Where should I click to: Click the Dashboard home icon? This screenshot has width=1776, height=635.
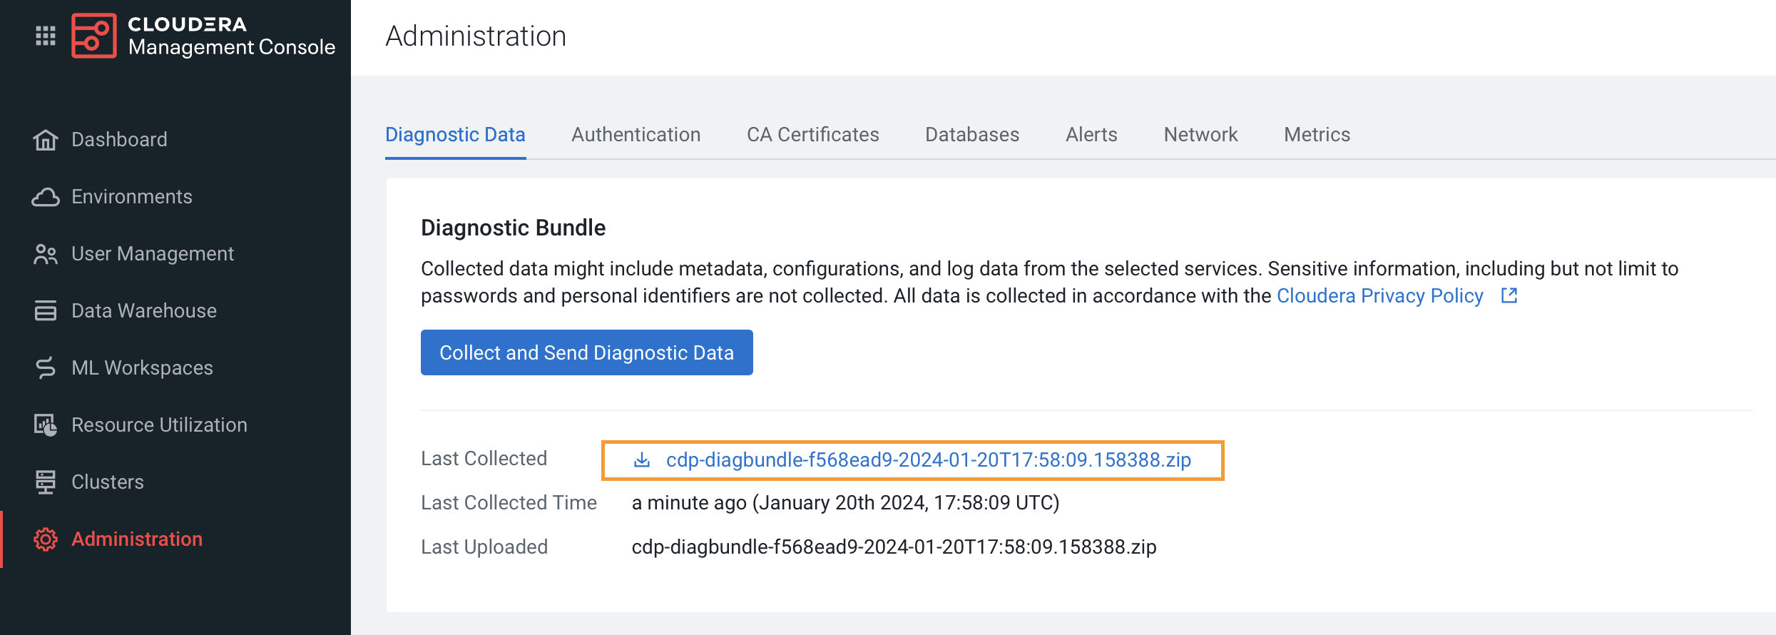pos(46,140)
